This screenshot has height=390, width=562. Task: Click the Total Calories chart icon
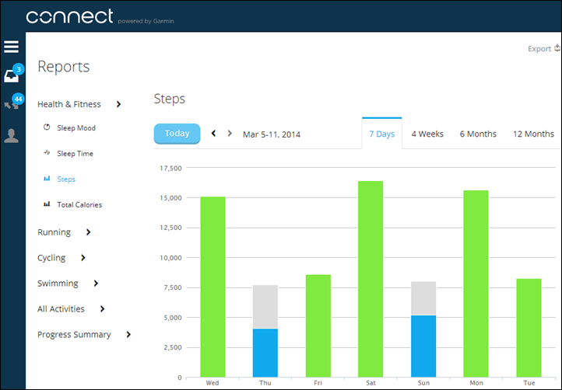47,204
